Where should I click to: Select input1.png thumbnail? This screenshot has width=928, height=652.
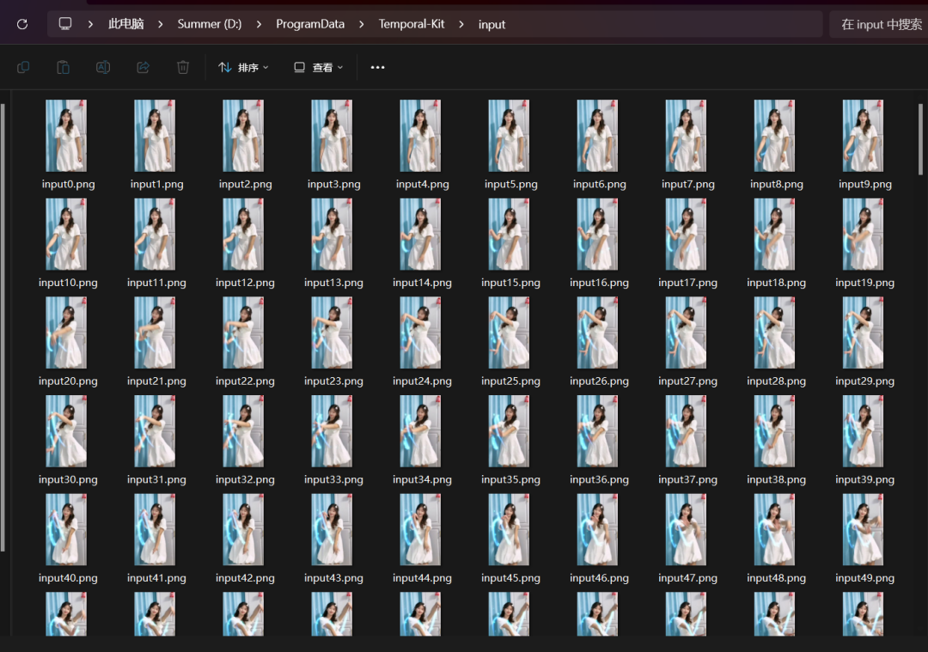click(155, 136)
